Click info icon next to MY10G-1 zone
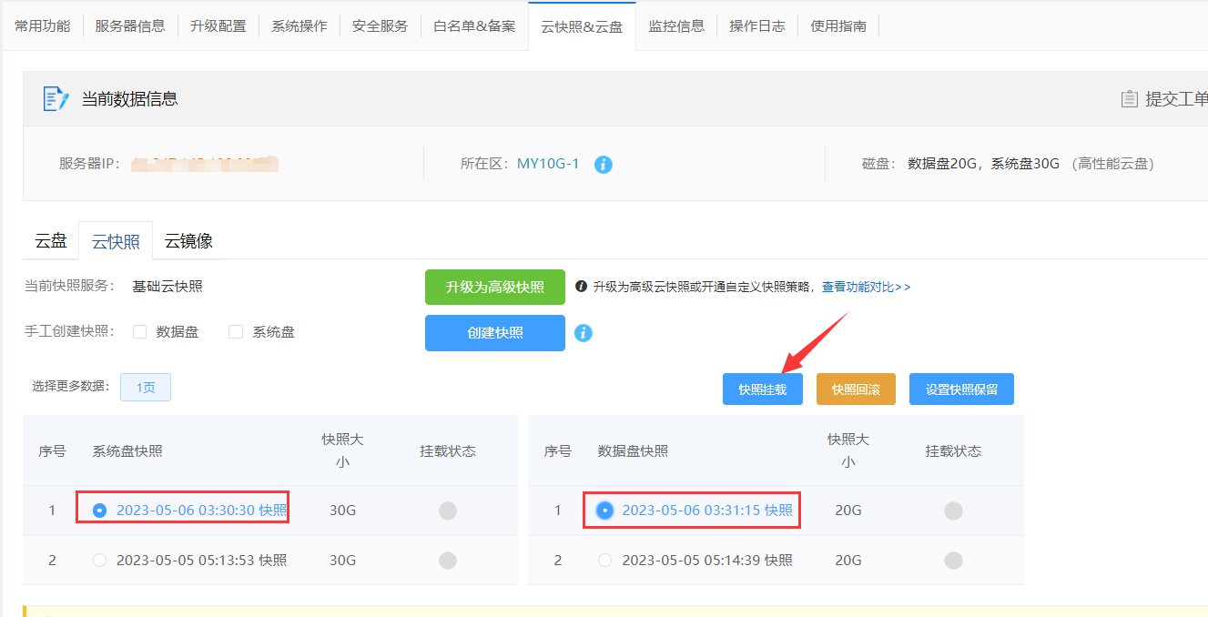This screenshot has width=1208, height=617. click(603, 165)
